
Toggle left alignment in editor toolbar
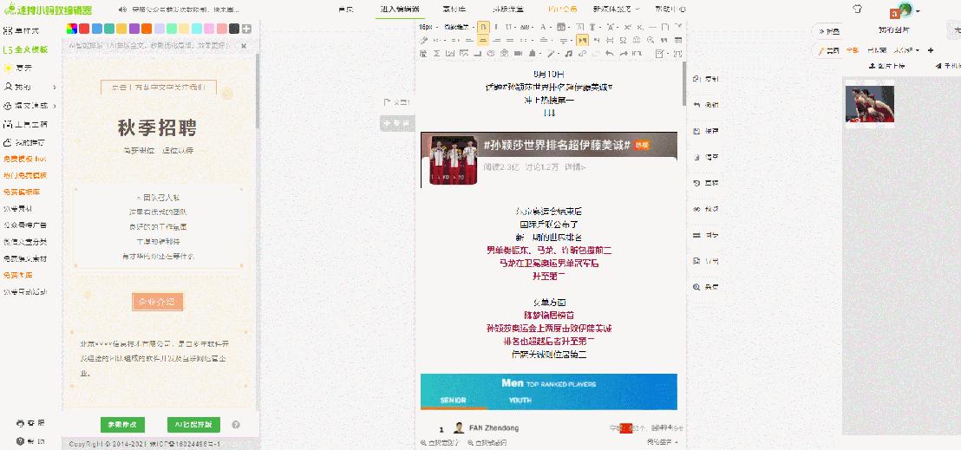click(469, 40)
